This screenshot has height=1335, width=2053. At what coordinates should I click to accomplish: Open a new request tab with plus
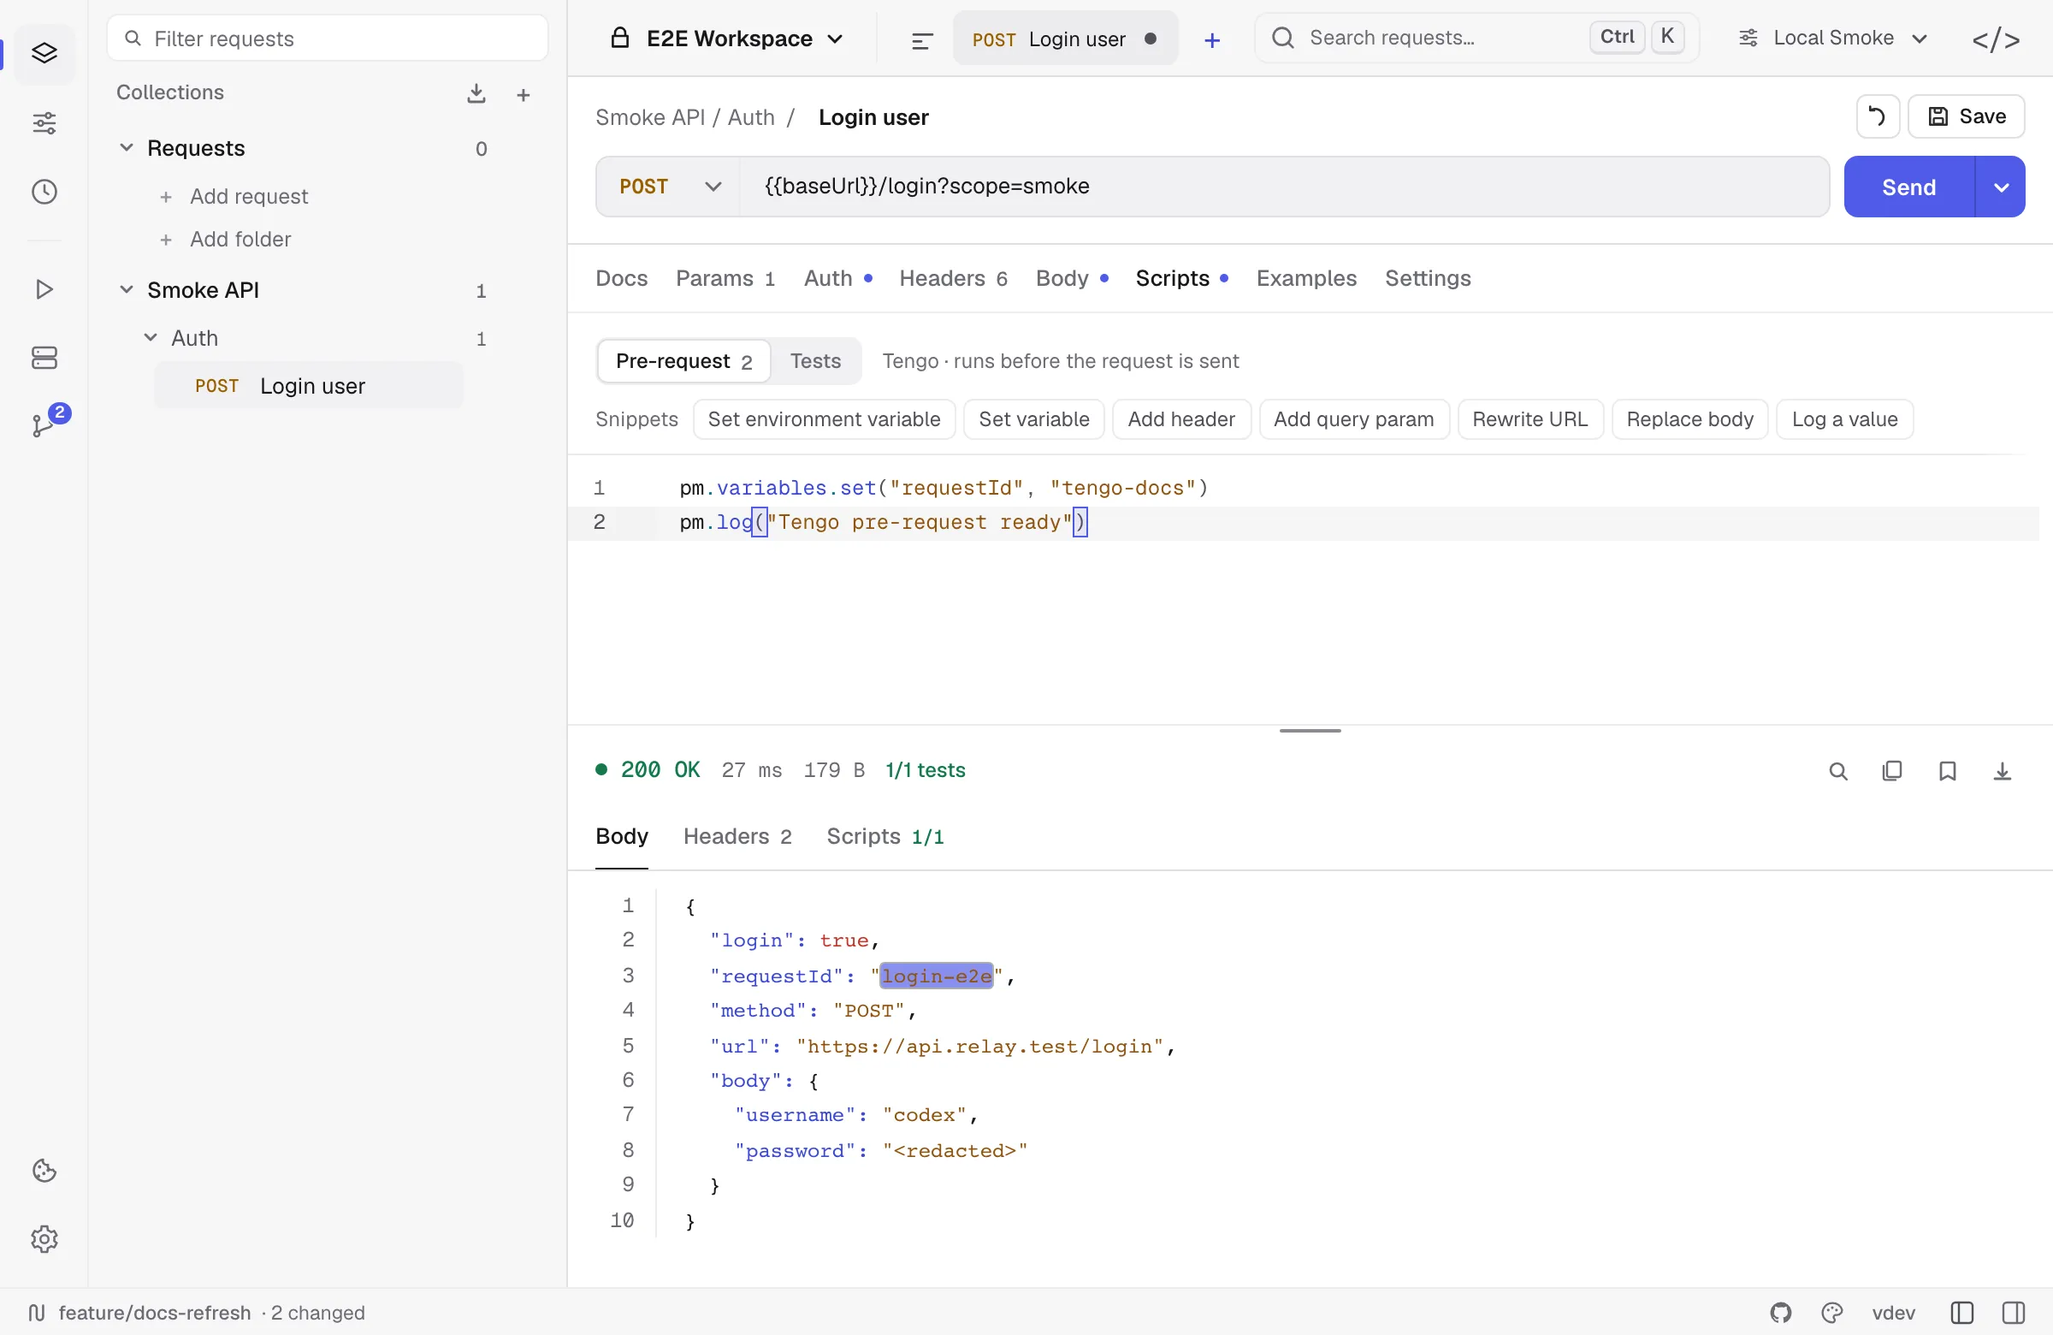coord(1212,39)
